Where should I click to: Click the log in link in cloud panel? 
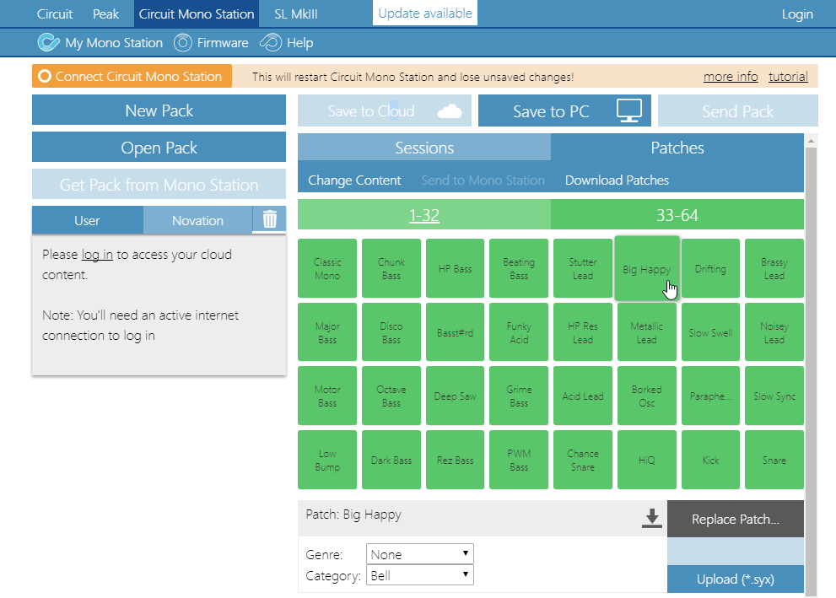tap(97, 255)
